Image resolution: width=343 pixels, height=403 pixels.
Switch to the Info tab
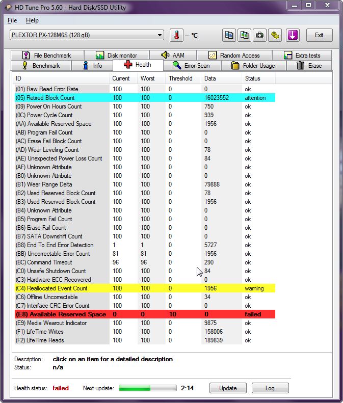(92, 66)
